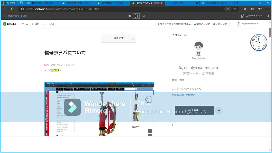
Task: Open Browser essentials heart icon
Action: tap(260, 9)
